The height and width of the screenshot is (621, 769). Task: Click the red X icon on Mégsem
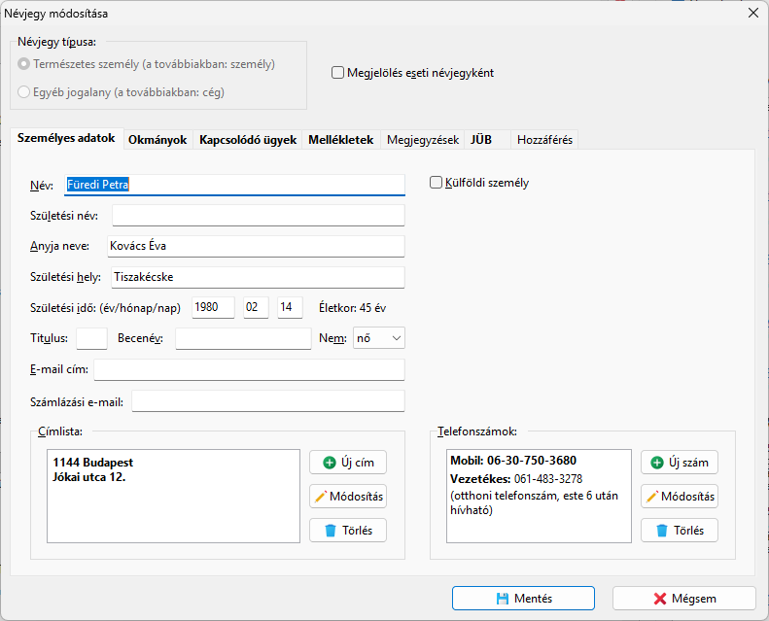(660, 599)
